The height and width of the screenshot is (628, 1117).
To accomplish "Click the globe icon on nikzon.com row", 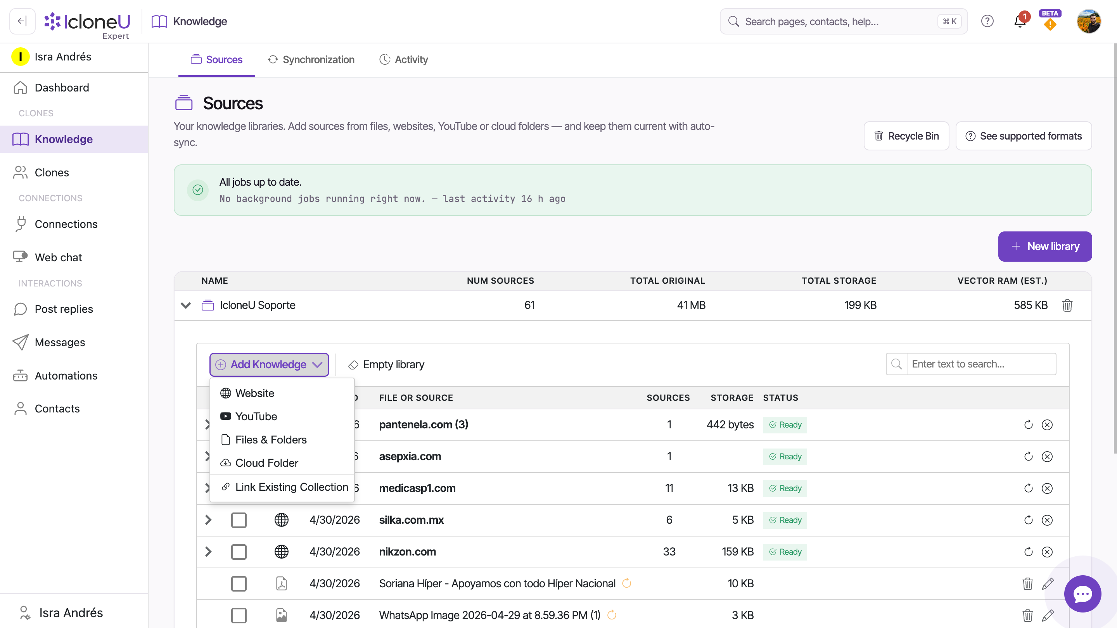I will coord(282,552).
